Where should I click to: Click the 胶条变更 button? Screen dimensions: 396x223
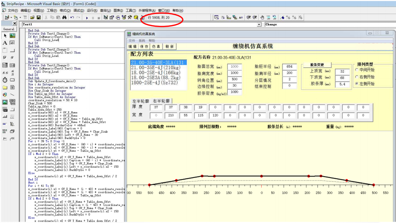(317, 65)
